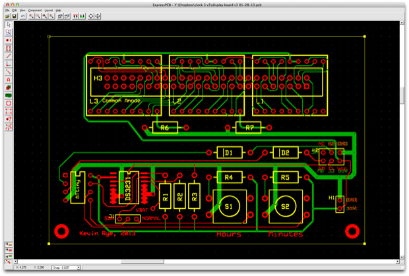This screenshot has width=409, height=276.
Task: Open the Help menu
Action: coord(59,11)
